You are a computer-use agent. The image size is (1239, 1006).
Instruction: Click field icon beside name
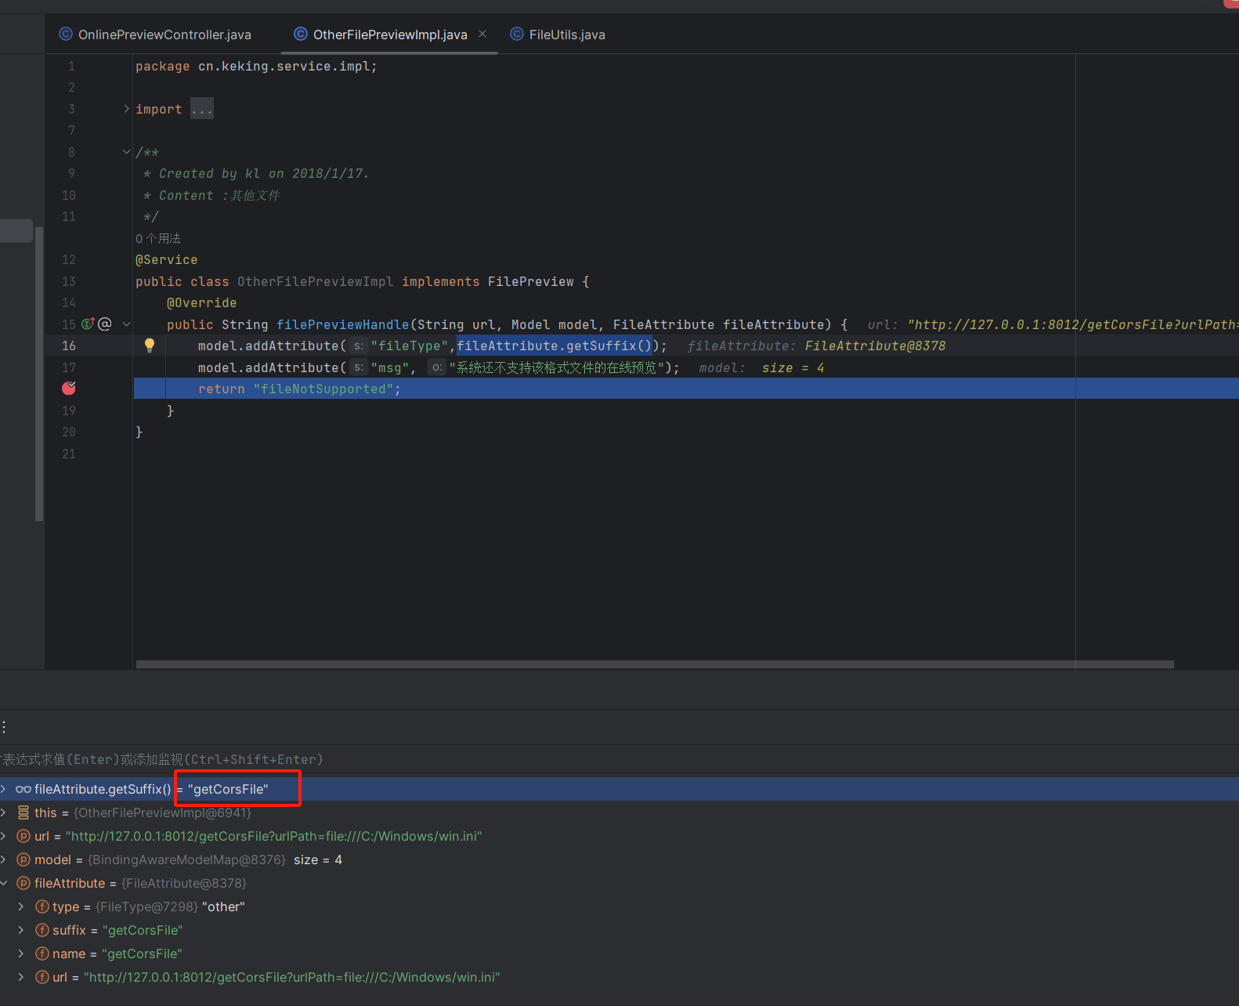pyautogui.click(x=42, y=954)
